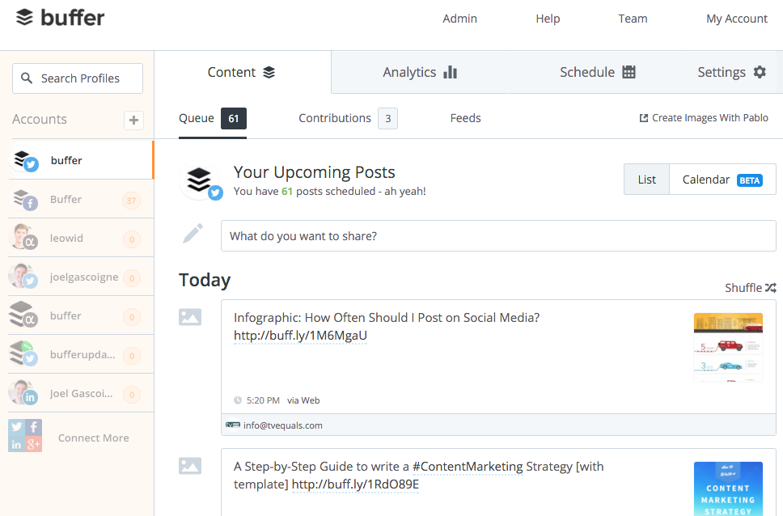Click the shuffle arrows icon

tap(771, 288)
